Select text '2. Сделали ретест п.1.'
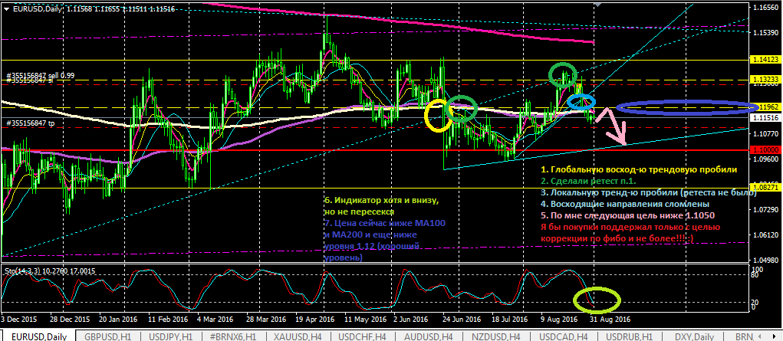783x341 pixels. click(588, 182)
